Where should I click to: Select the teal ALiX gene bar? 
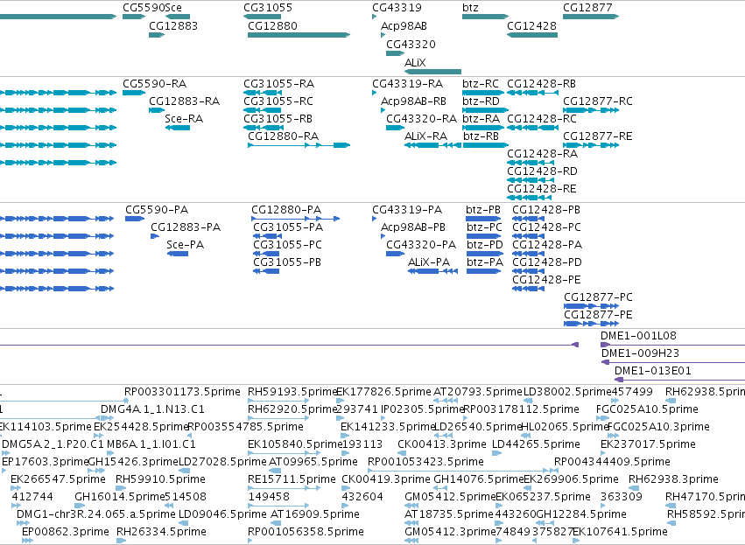pyautogui.click(x=432, y=72)
